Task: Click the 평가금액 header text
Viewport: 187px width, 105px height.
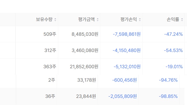Action: pyautogui.click(x=86, y=20)
